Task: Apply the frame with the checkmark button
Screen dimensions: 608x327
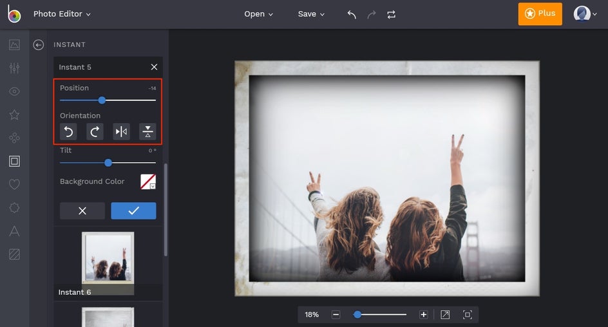Action: 134,210
